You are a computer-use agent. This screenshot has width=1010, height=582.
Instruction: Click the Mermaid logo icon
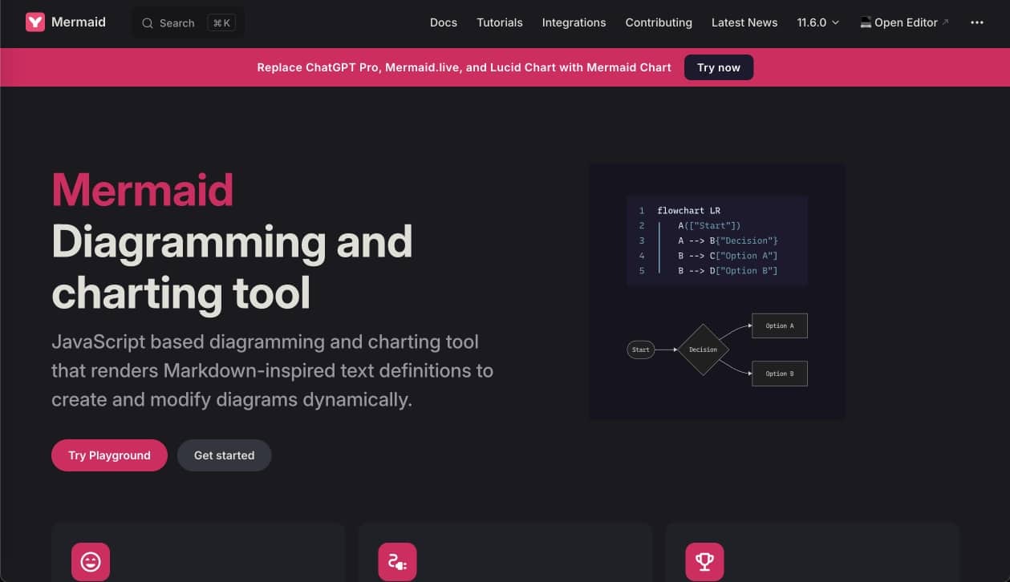(x=35, y=22)
